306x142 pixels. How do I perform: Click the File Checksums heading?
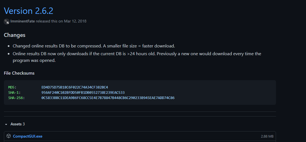[x=19, y=73]
